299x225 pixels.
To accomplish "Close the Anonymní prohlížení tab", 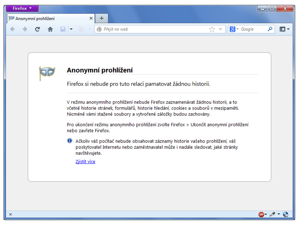I will coord(91,18).
